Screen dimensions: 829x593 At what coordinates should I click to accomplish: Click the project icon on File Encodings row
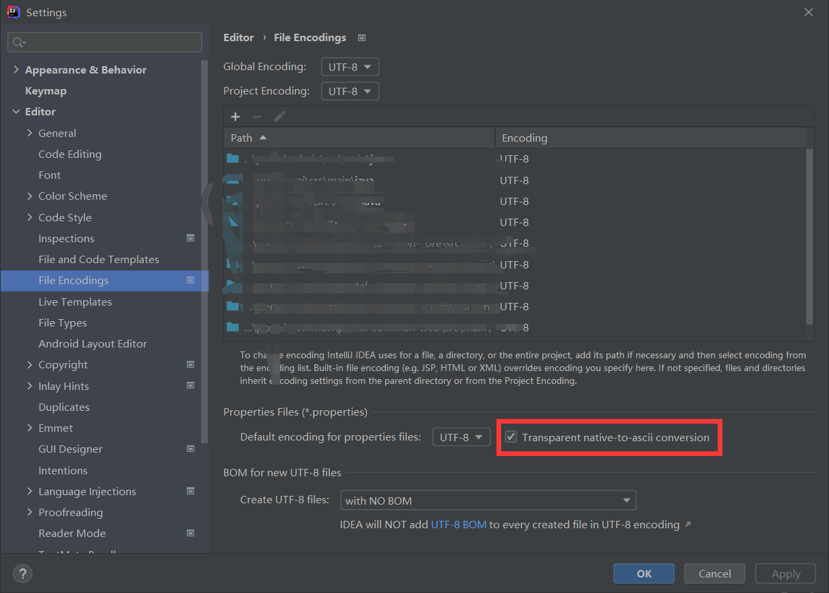click(x=190, y=280)
